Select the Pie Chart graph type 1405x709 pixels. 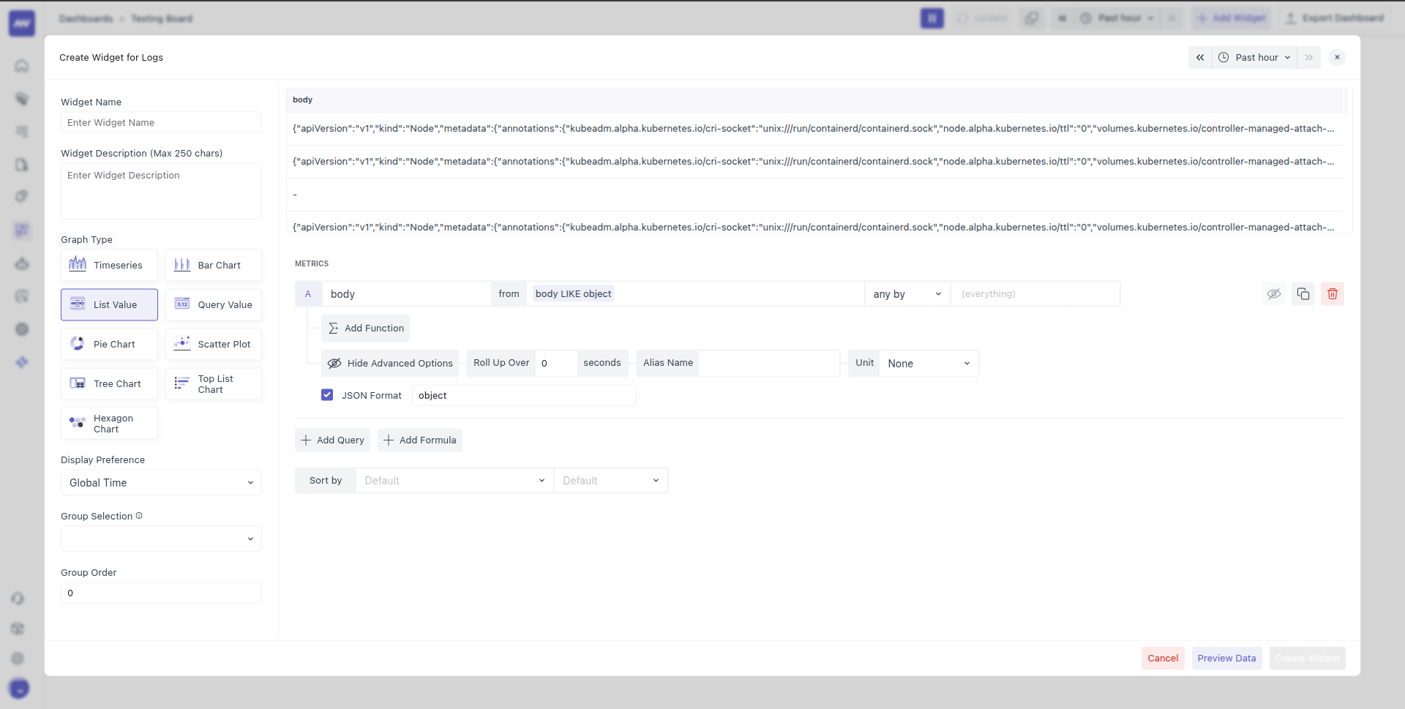(x=108, y=344)
